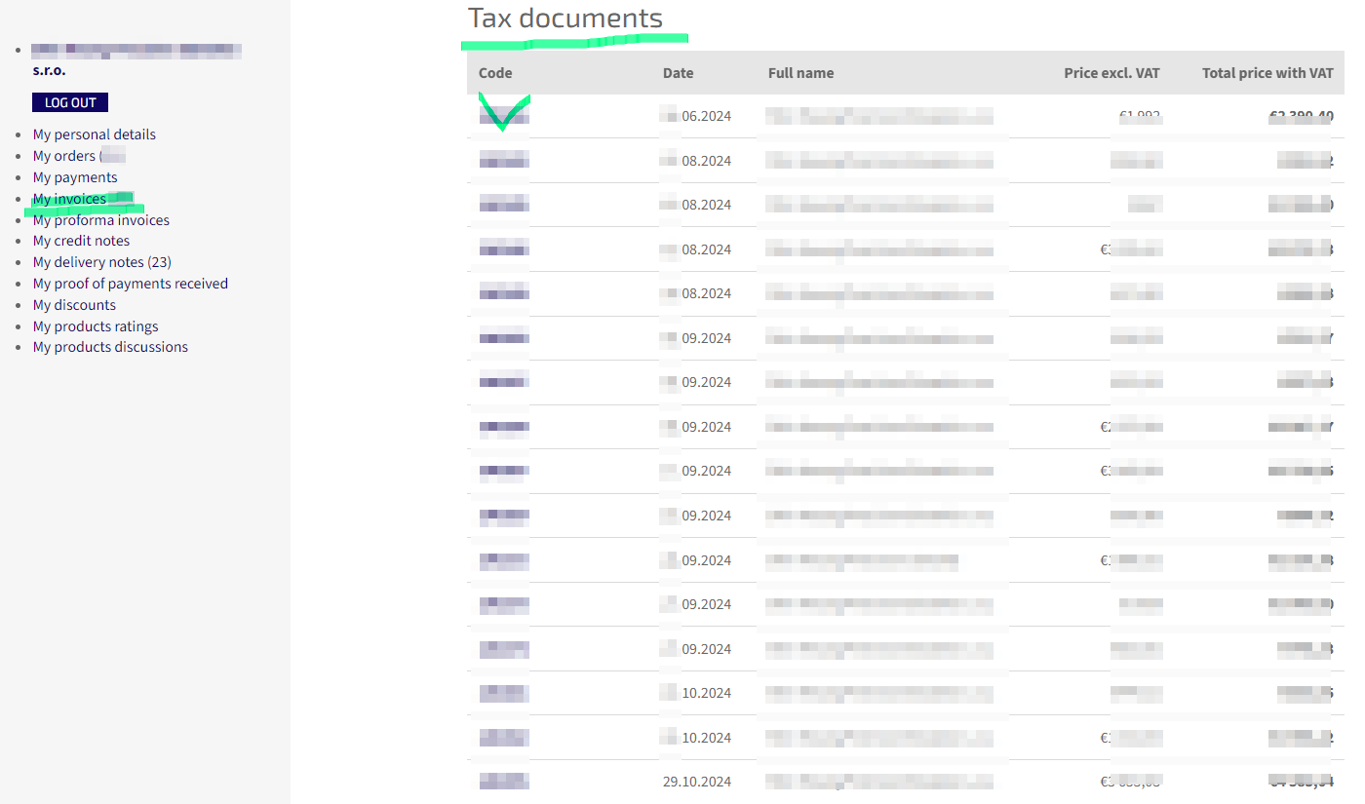Open My products discussions

(110, 347)
